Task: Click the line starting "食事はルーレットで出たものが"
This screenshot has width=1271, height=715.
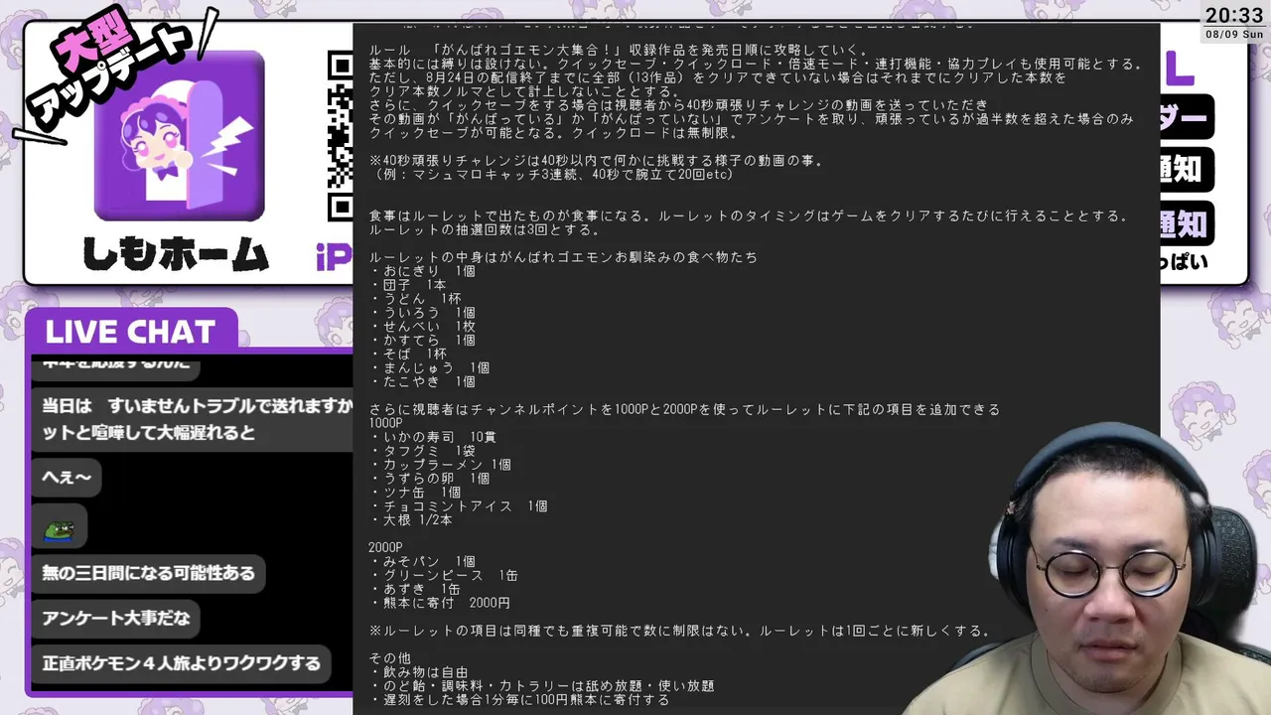Action: click(749, 215)
